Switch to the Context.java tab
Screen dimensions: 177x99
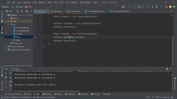click(74, 11)
